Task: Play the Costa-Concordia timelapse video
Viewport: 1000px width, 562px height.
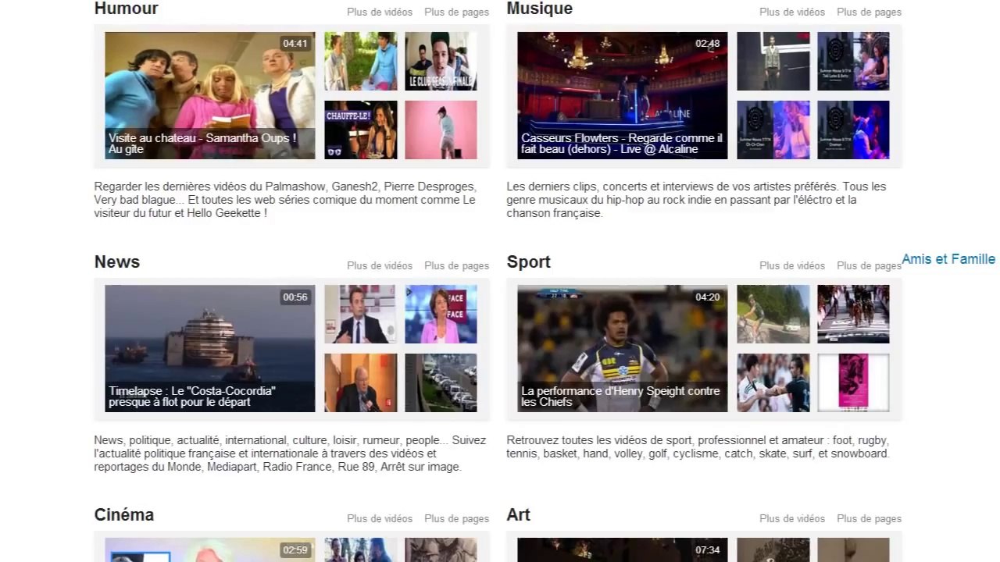Action: pos(210,348)
